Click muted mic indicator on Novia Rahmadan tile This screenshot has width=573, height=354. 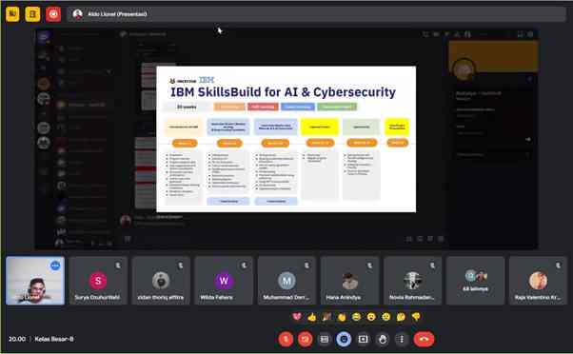pos(433,265)
